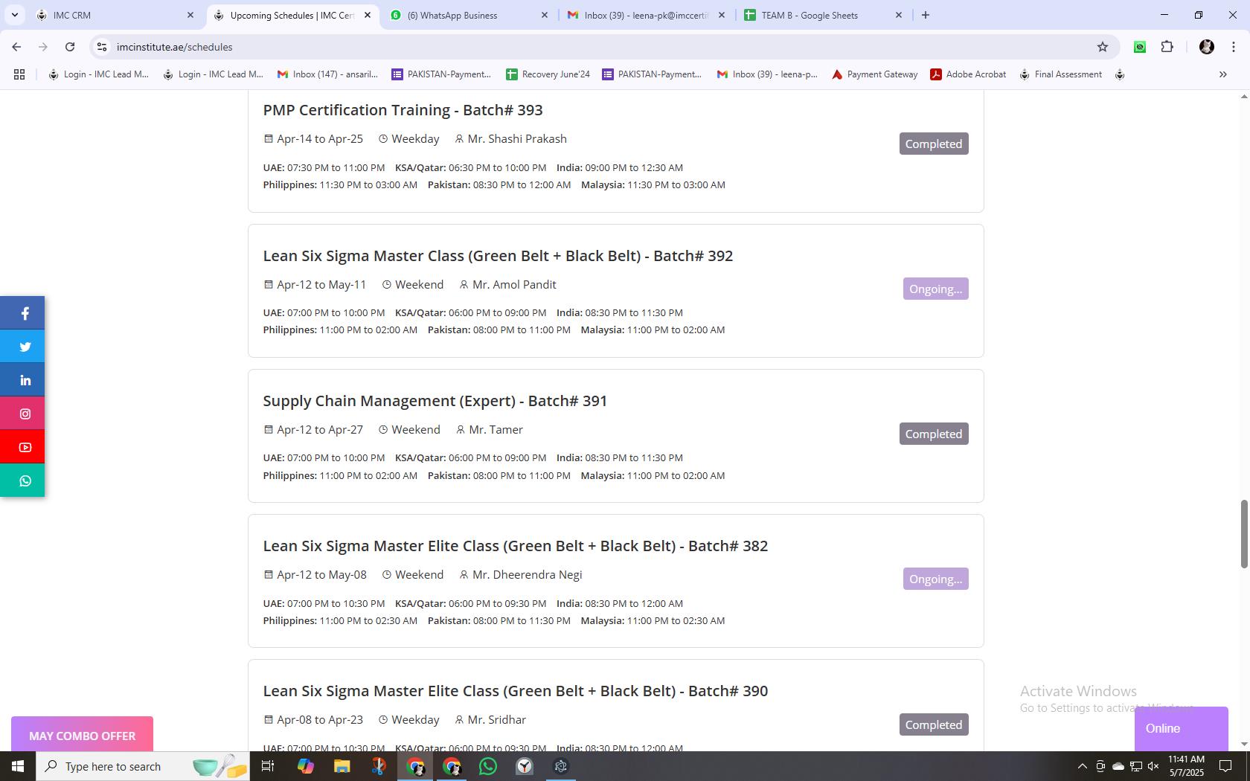Go back to previous page
The height and width of the screenshot is (781, 1250).
[x=16, y=47]
